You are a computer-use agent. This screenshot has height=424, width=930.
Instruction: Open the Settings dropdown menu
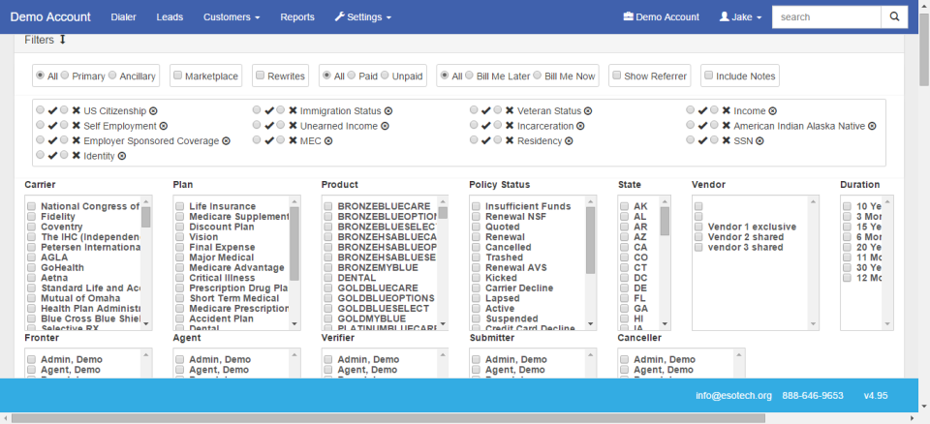click(363, 17)
